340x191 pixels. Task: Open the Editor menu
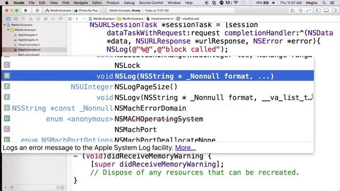[97, 3]
